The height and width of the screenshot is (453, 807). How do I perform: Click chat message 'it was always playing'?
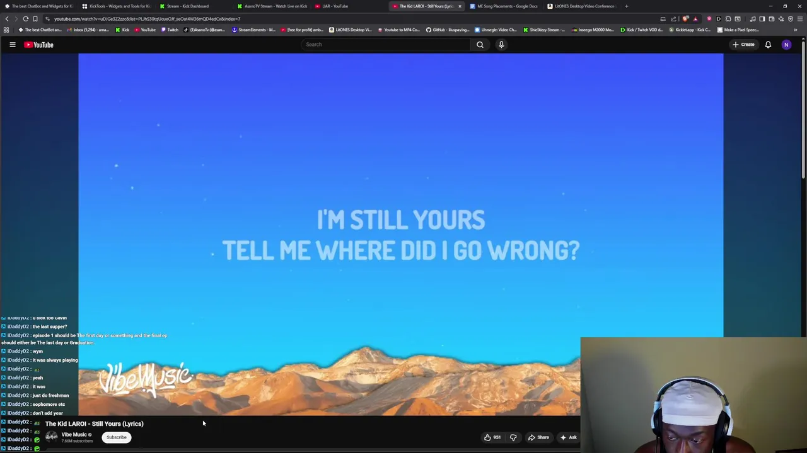point(55,360)
